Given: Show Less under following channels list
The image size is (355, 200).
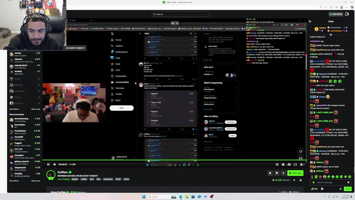Looking at the screenshot, I should click(35, 109).
